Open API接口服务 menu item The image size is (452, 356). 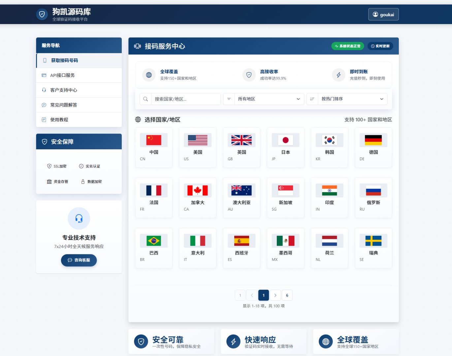coord(79,75)
